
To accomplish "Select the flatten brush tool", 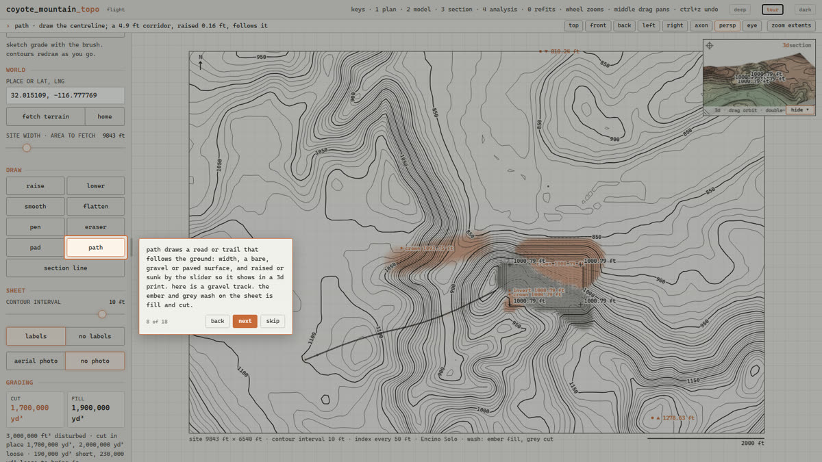I will coord(96,206).
